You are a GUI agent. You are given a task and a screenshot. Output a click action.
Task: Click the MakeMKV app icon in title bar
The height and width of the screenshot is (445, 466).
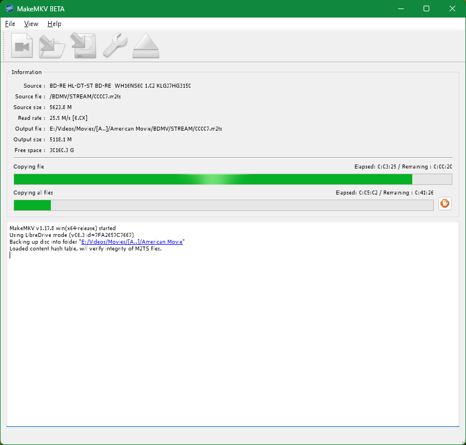pyautogui.click(x=10, y=8)
